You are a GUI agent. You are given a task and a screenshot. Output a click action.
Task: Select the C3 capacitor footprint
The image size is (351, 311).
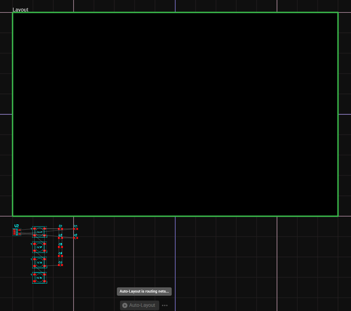pos(60,247)
